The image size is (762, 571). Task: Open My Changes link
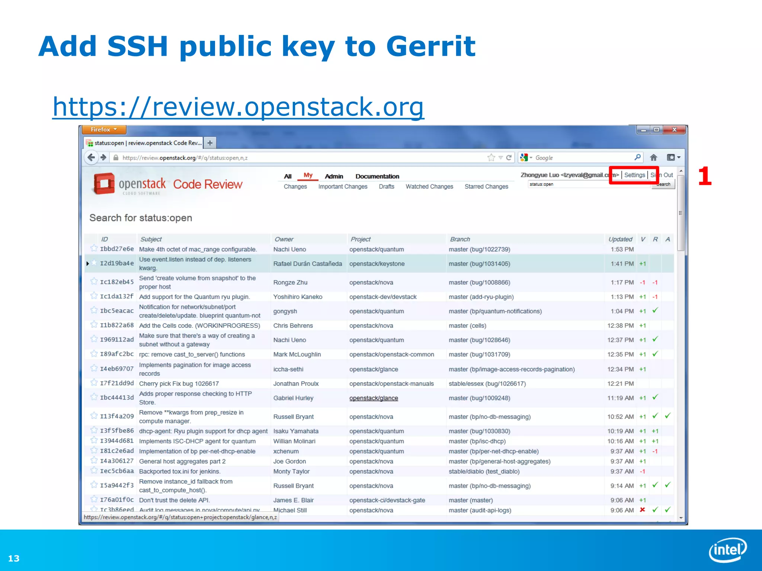(295, 187)
